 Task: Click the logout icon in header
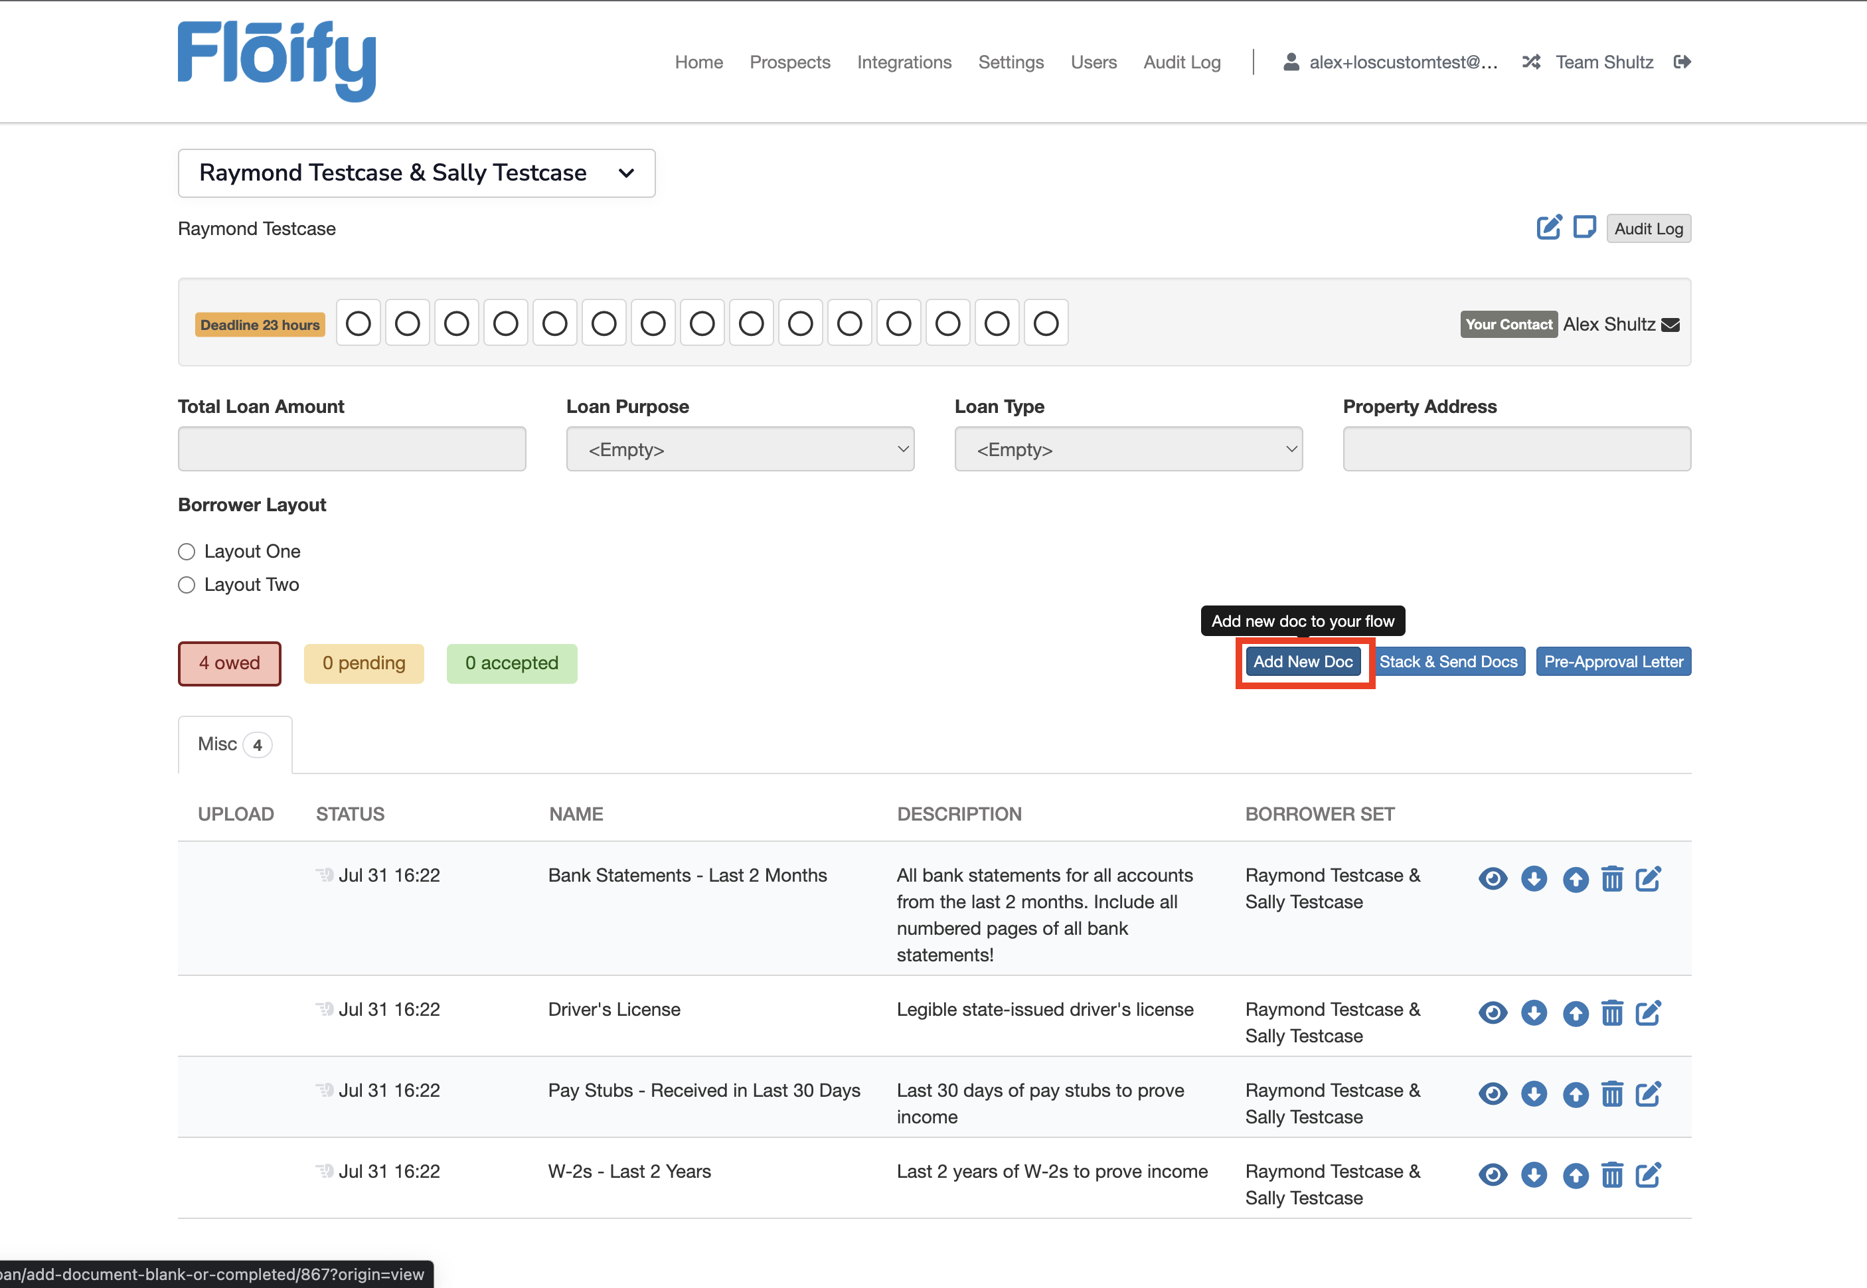[1682, 62]
